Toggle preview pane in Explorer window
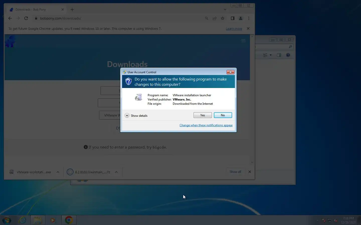 pyautogui.click(x=279, y=55)
